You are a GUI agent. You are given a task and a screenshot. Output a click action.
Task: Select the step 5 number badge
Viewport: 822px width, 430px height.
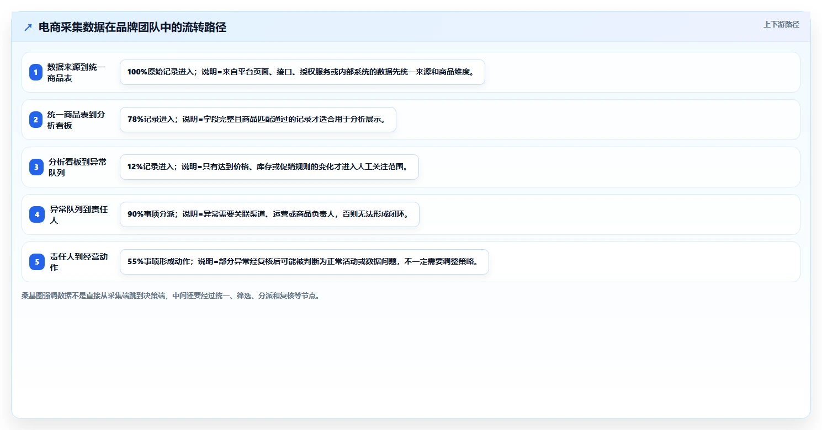(x=36, y=262)
